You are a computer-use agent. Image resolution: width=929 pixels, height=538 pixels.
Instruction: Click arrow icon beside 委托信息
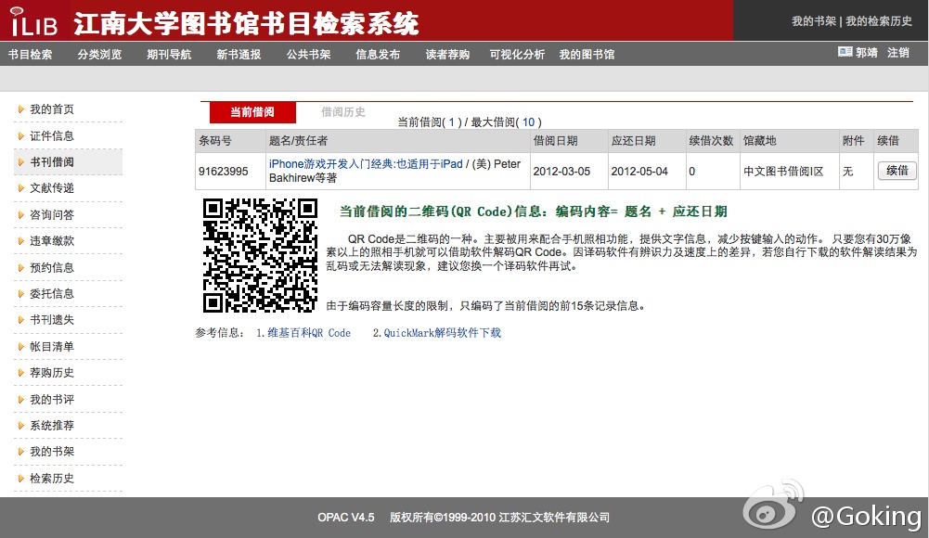21,293
